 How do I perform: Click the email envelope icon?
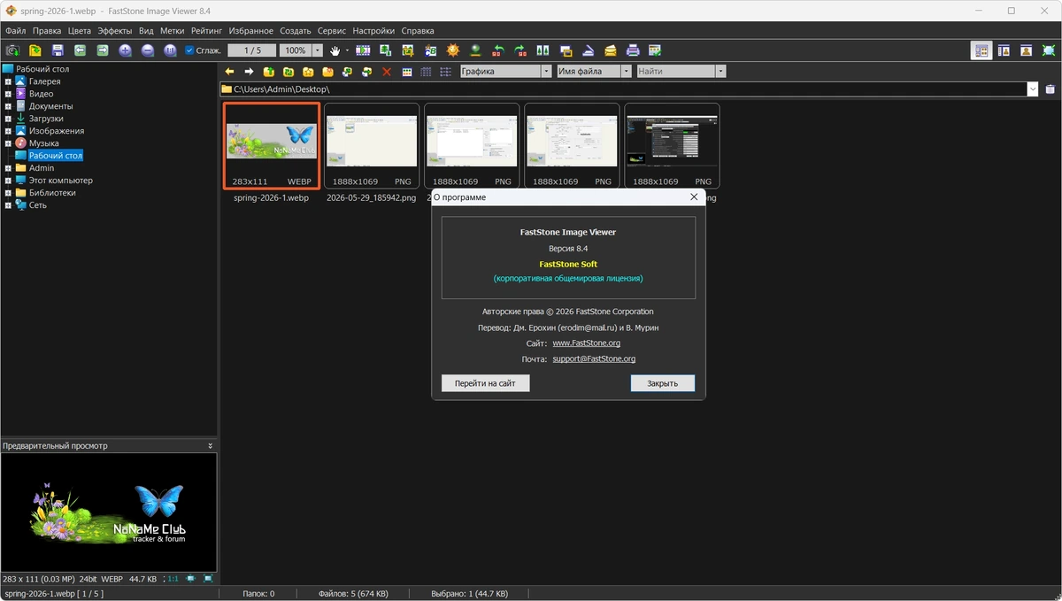[611, 50]
